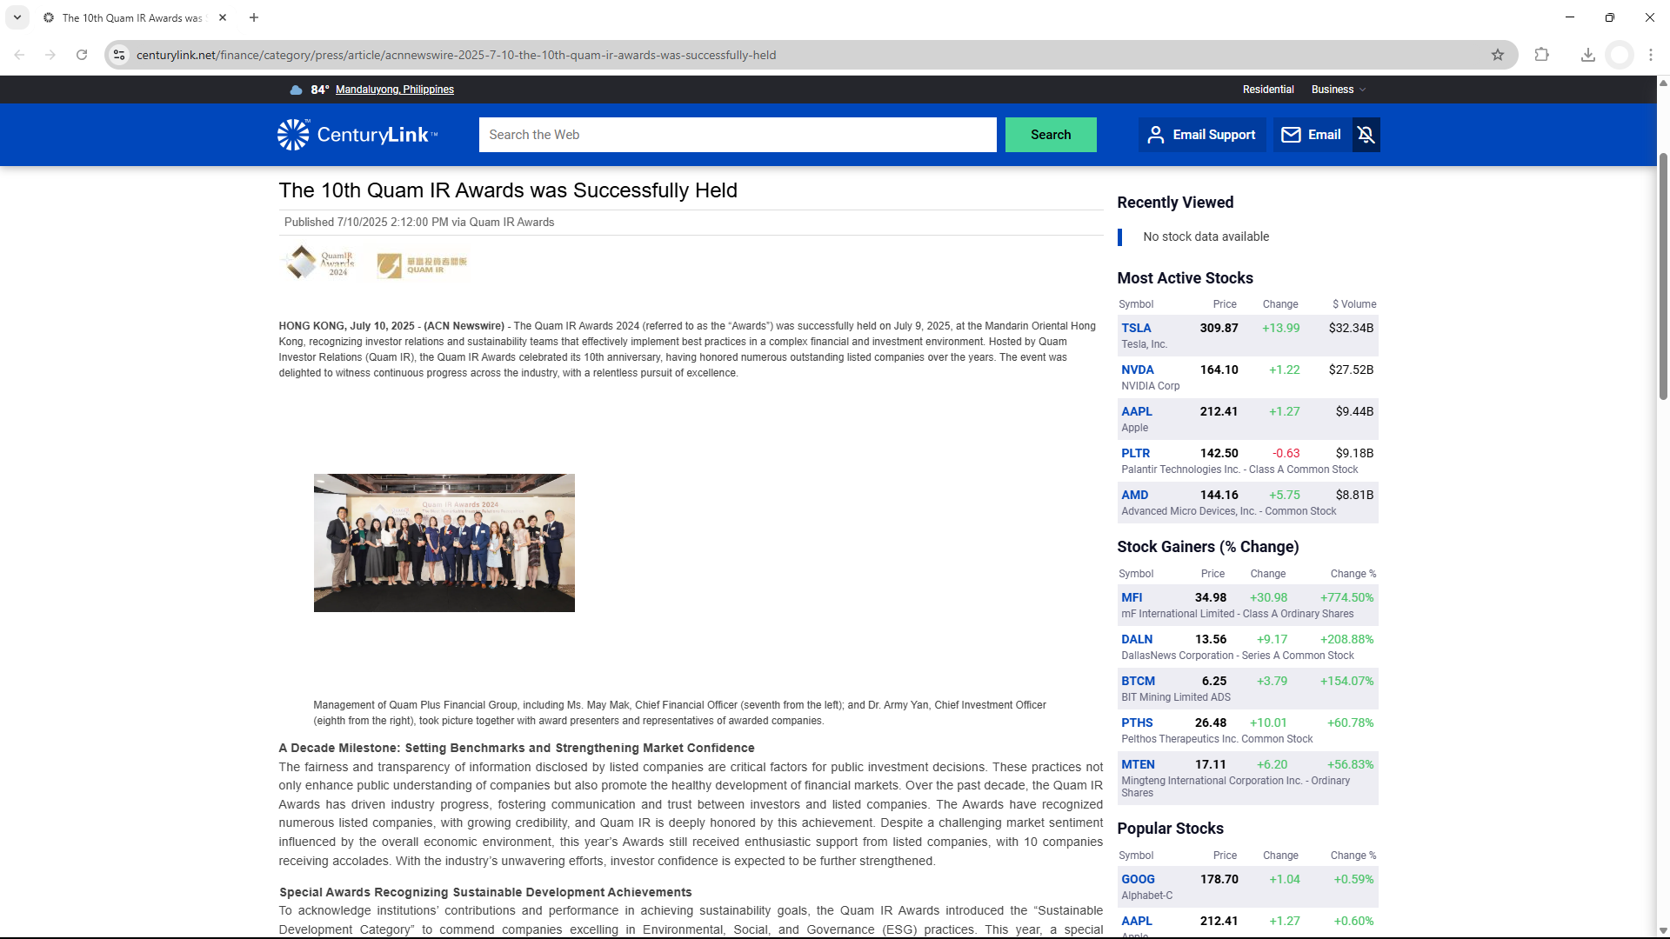Open the TSLA stock link
This screenshot has width=1670, height=939.
[x=1136, y=328]
